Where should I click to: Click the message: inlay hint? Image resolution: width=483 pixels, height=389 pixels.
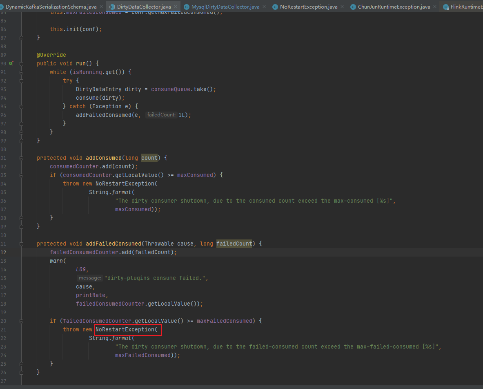click(x=90, y=278)
